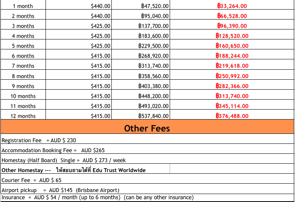295x202 pixels.
Task: Select the red ฿376,488.00 cell
Action: (x=232, y=116)
